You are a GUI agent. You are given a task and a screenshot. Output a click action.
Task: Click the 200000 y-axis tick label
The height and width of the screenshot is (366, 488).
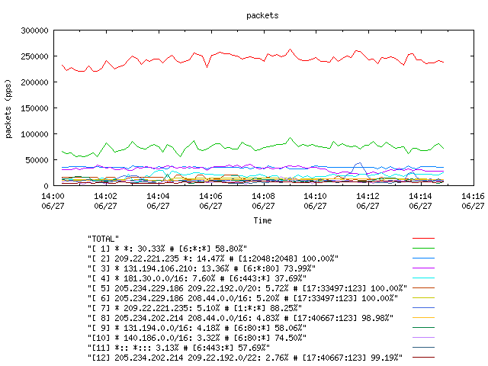tap(34, 82)
